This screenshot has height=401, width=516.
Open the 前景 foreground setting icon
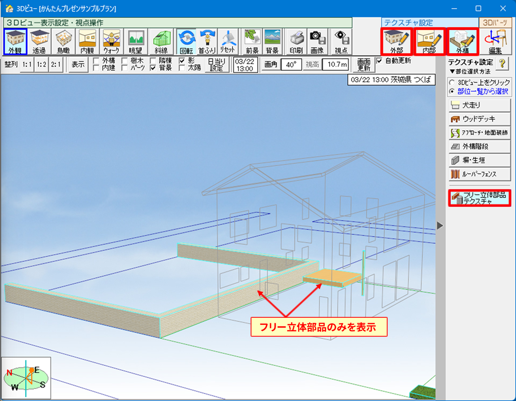click(x=252, y=42)
